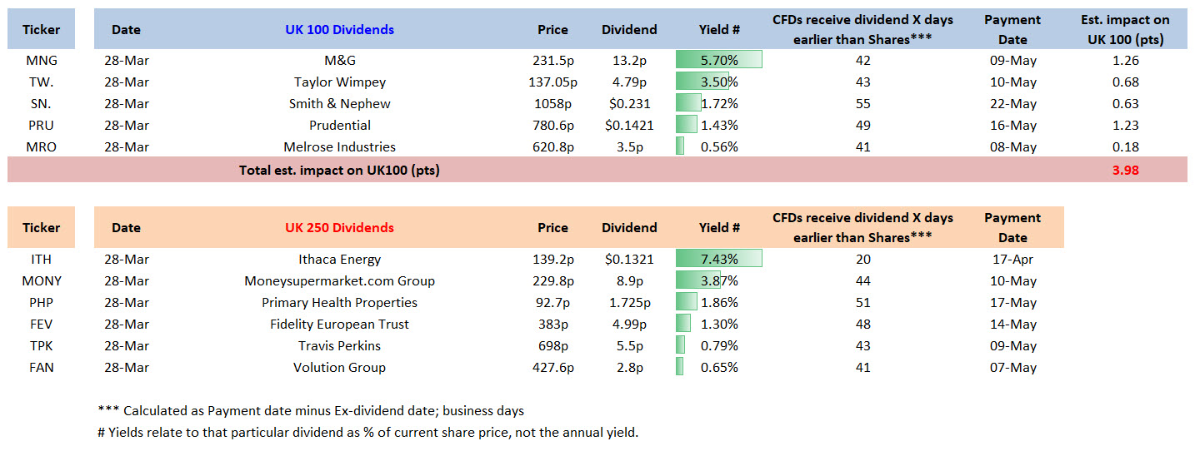Click the 1.43% yield cell

click(719, 125)
